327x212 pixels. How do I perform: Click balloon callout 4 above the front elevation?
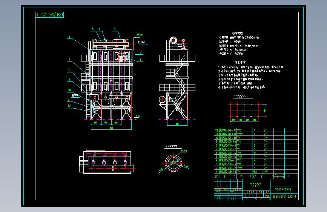[99, 29]
